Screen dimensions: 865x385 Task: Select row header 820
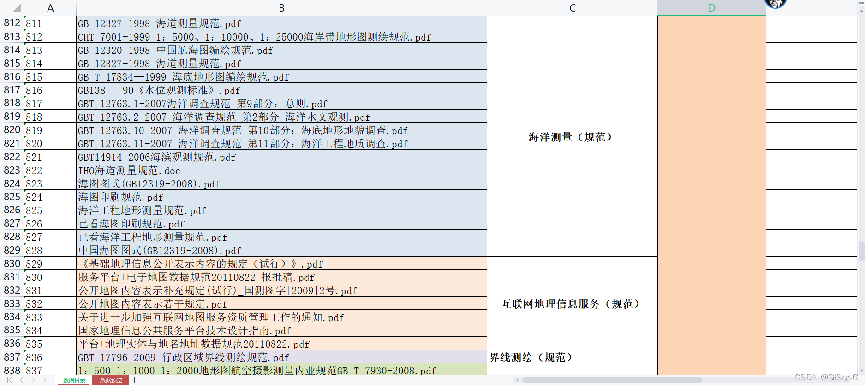(12, 129)
